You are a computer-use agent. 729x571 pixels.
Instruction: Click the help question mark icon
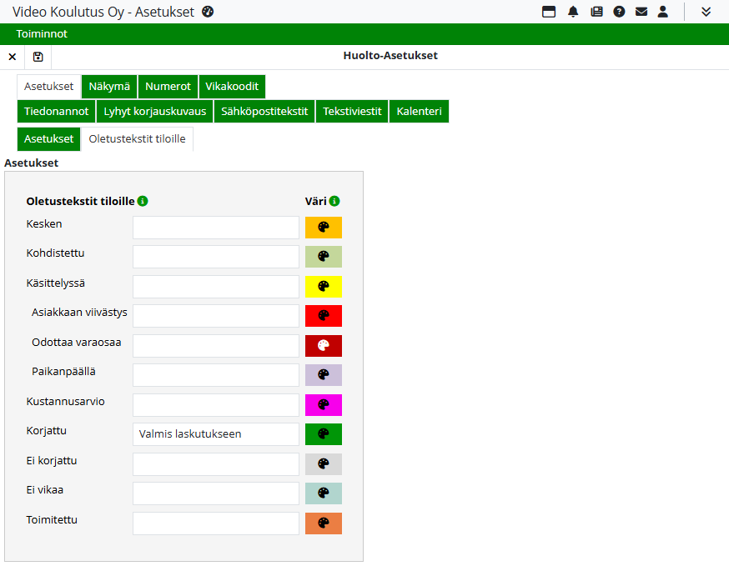coord(619,12)
